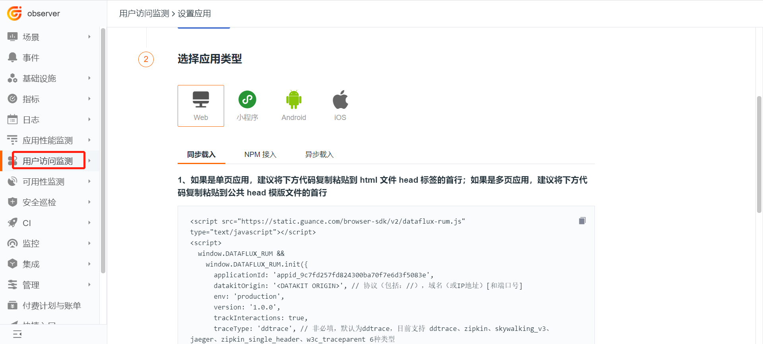Open the 监控 menu label
The height and width of the screenshot is (344, 763).
pyautogui.click(x=31, y=244)
